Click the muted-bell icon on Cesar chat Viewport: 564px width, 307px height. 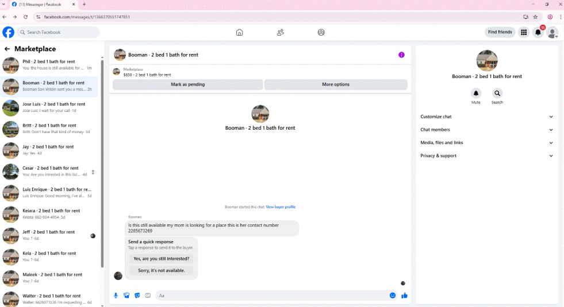[x=93, y=172]
